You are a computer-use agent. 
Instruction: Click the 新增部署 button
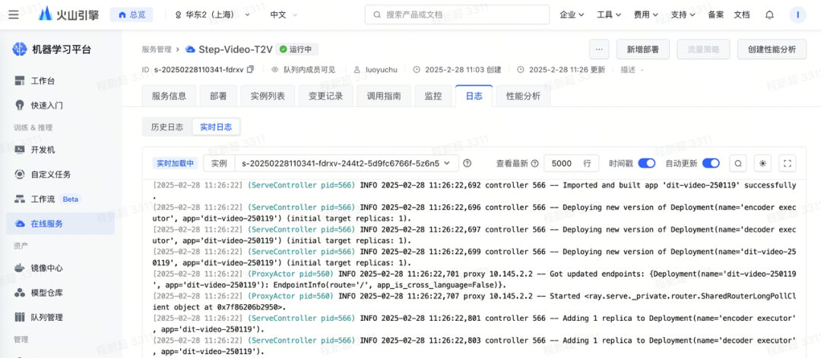(x=643, y=49)
